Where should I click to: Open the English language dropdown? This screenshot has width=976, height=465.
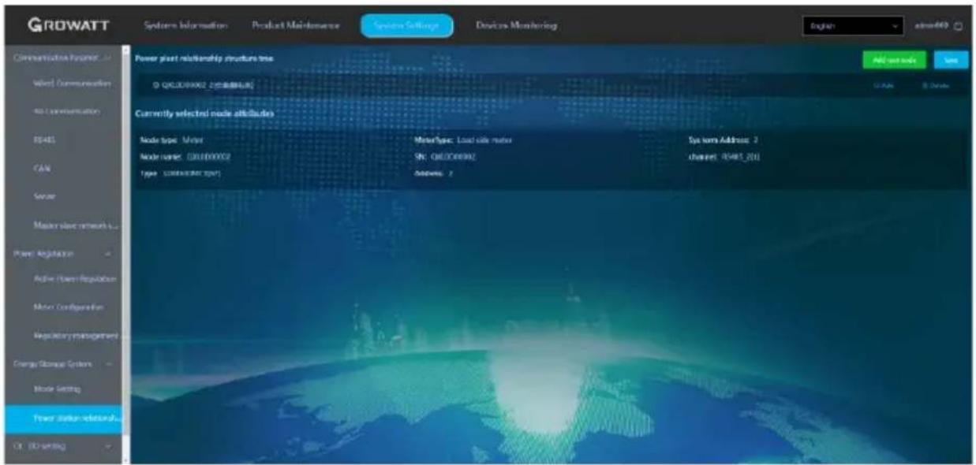point(854,26)
